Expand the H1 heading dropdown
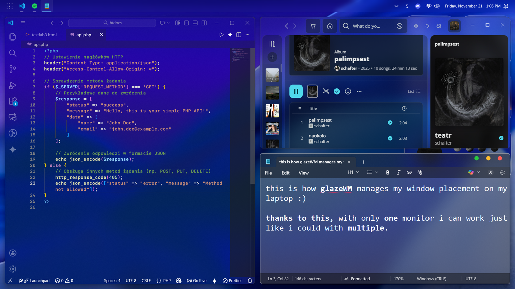 click(x=353, y=172)
